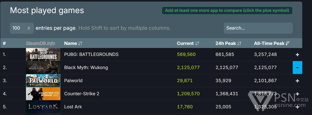Viewport: 312px width, 115px height.
Task: Select PUBG 24h peak value 661,585
Action: [x=225, y=54]
